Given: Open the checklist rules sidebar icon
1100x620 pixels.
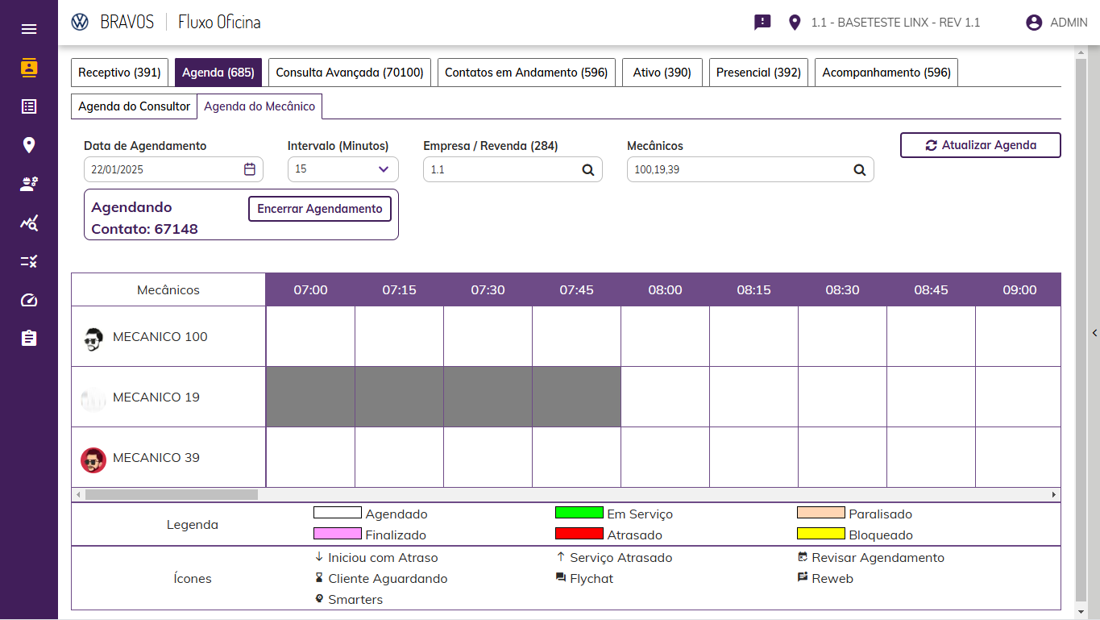Looking at the screenshot, I should [x=29, y=261].
